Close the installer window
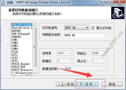The height and width of the screenshot is (90, 126). pyautogui.click(x=120, y=1)
